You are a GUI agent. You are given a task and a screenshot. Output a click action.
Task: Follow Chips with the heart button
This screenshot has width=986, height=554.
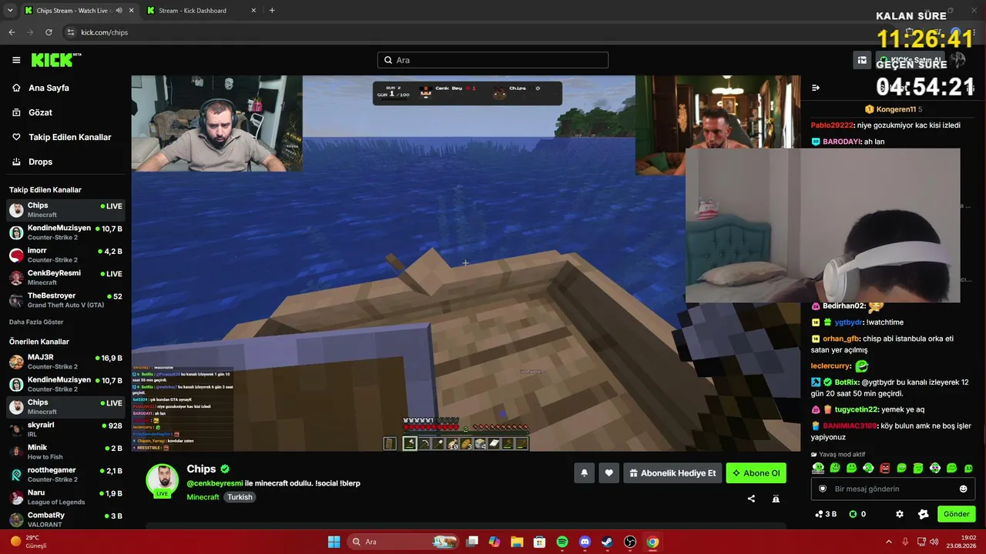pyautogui.click(x=609, y=473)
